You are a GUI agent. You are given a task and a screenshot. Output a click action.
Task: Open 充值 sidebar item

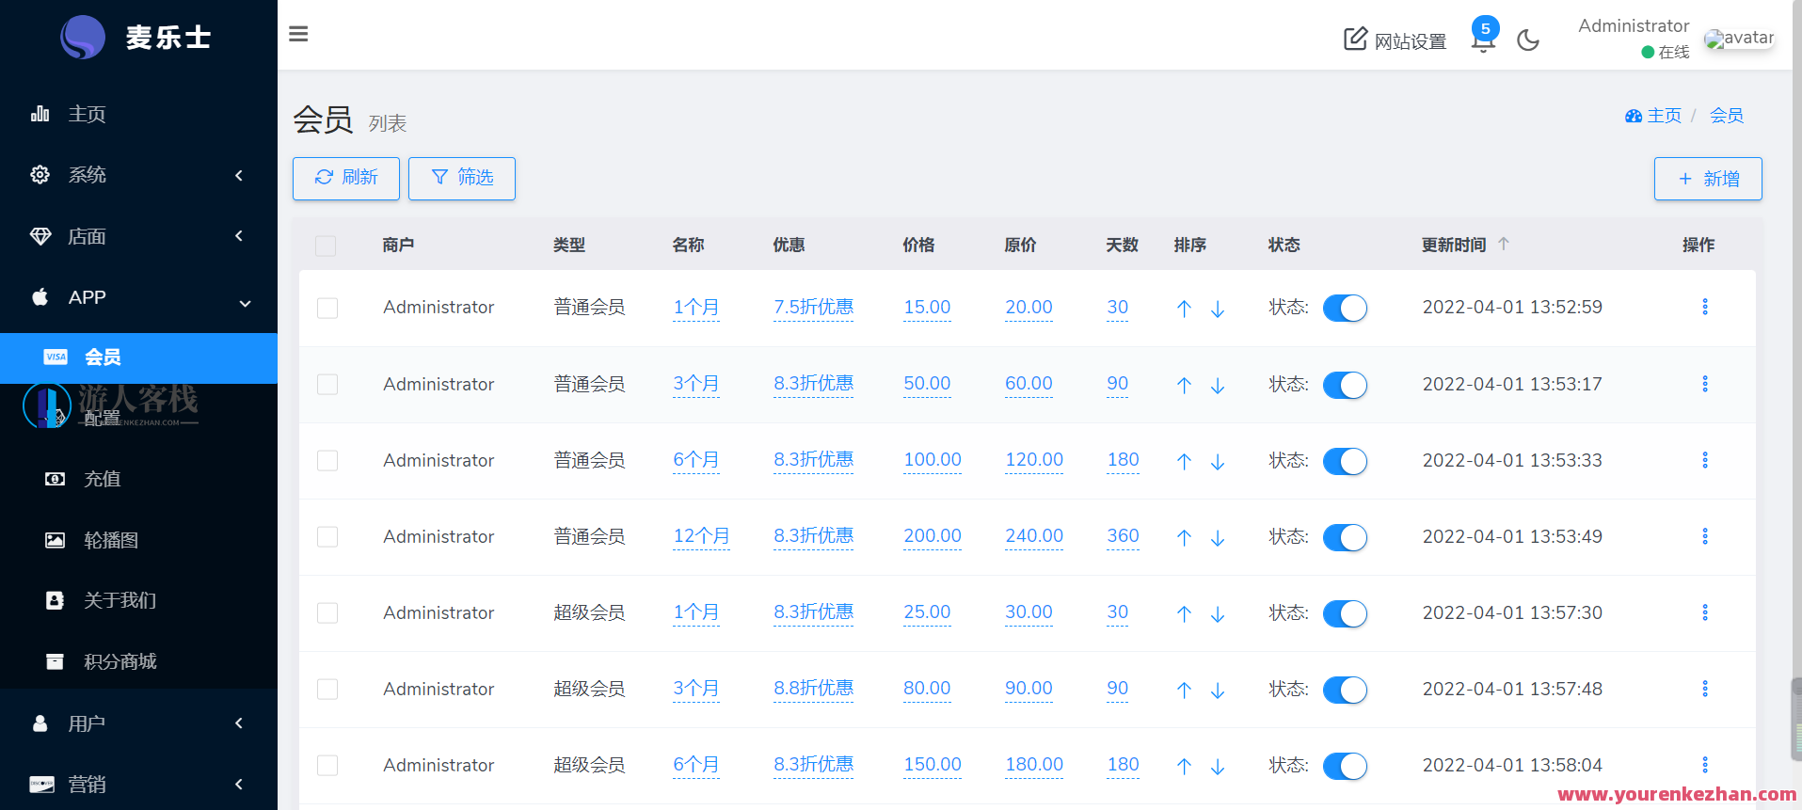click(x=138, y=479)
